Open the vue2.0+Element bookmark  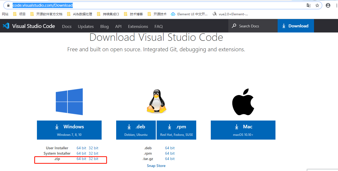(230, 14)
